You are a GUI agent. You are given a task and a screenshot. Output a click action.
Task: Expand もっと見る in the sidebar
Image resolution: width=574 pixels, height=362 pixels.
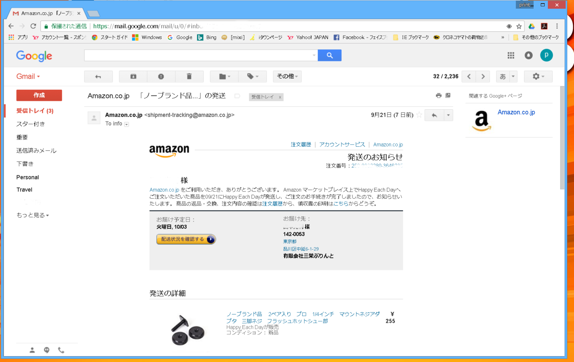tap(32, 215)
